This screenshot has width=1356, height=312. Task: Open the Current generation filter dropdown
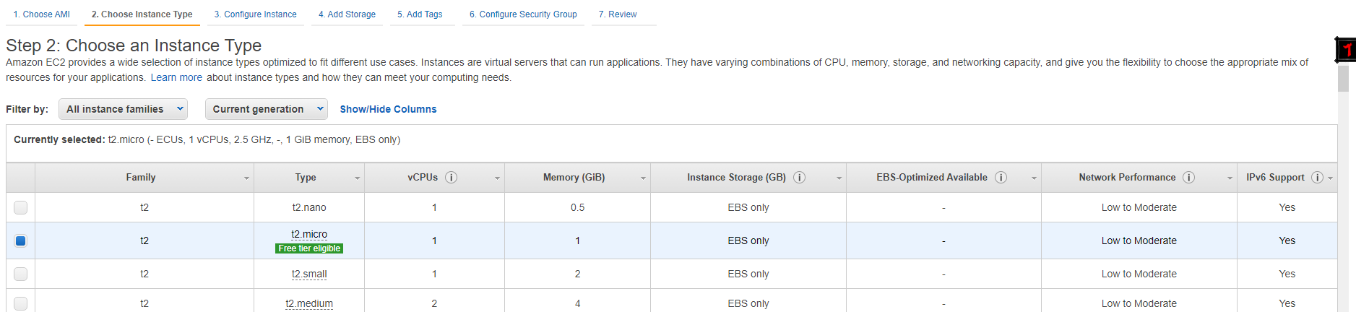tap(266, 109)
